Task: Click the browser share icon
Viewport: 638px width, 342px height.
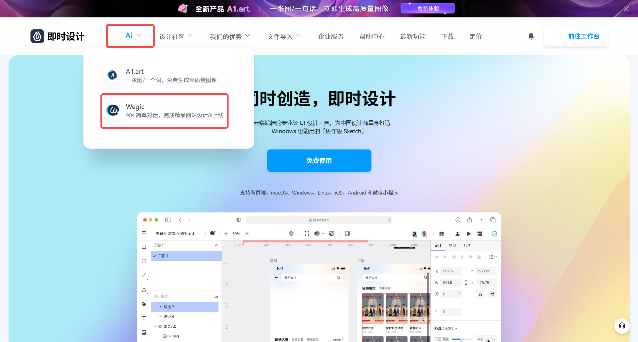Action: pyautogui.click(x=470, y=220)
